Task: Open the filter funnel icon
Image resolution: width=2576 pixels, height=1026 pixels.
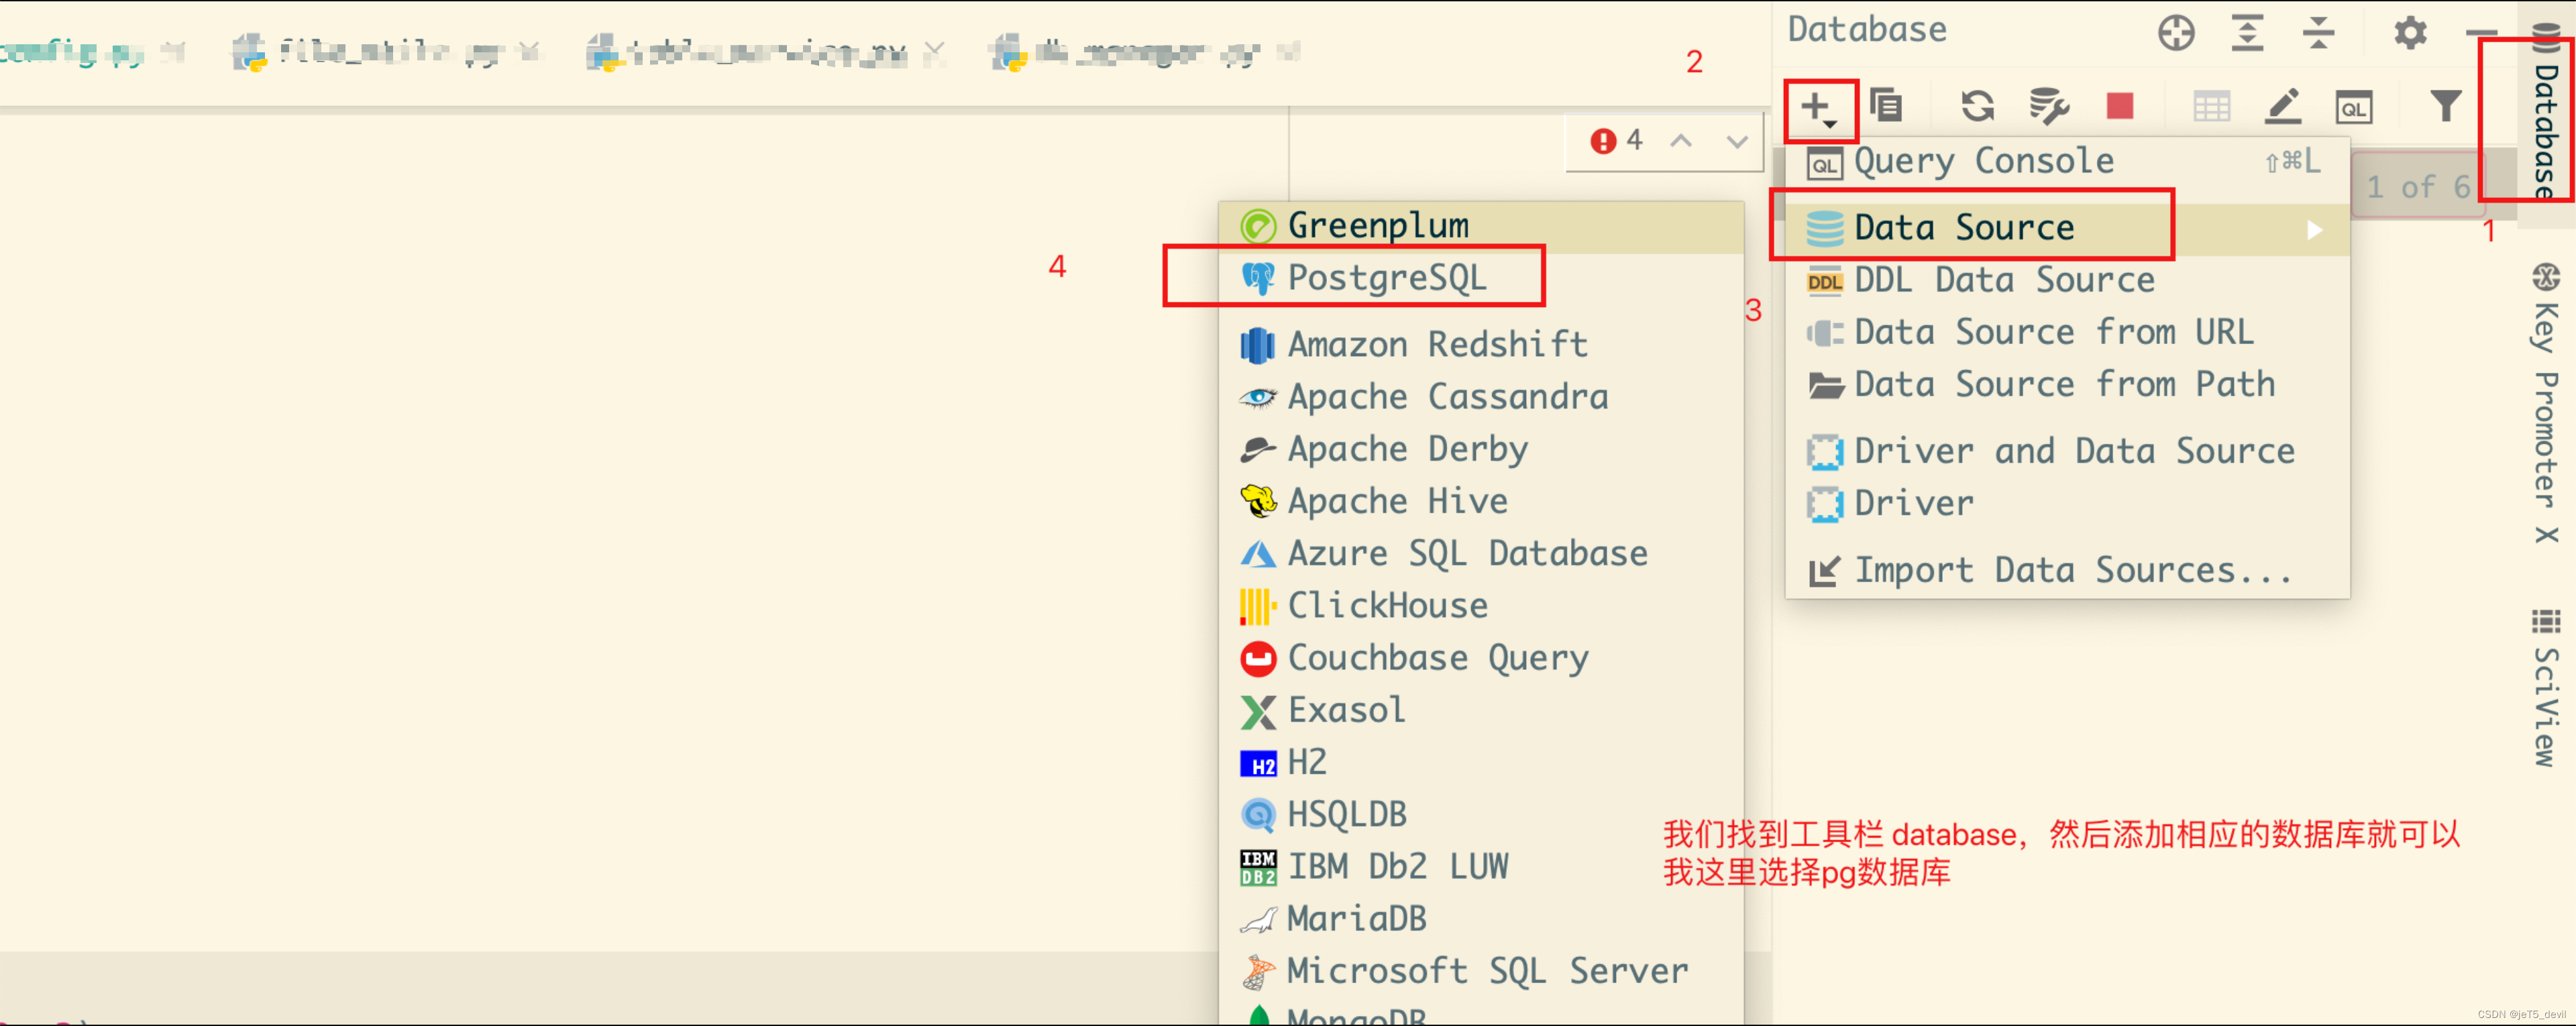Action: click(x=2445, y=105)
